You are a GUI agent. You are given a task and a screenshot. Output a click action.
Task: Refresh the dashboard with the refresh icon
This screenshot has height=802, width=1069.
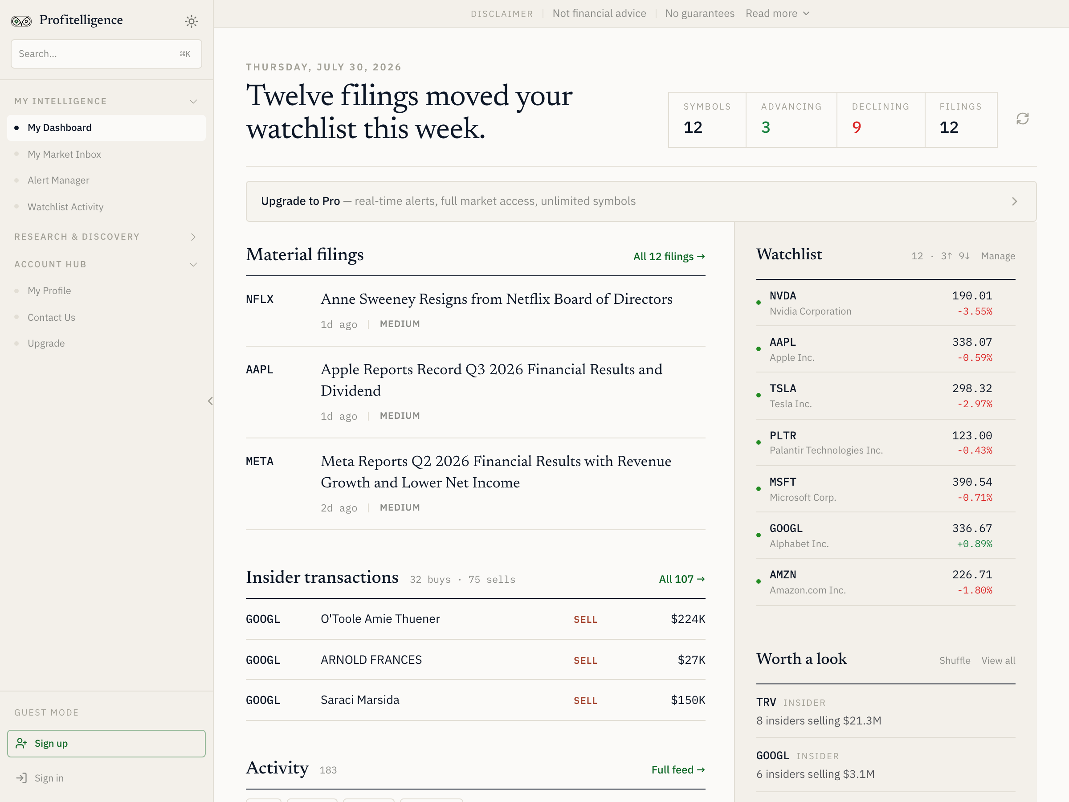[1023, 119]
